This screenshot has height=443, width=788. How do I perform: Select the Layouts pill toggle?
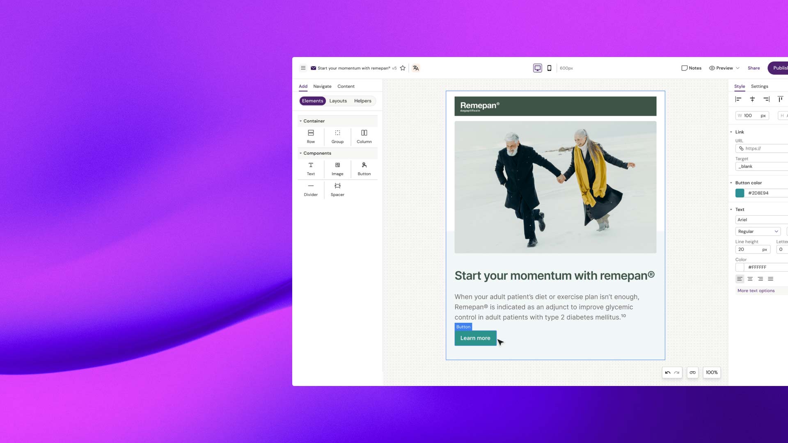click(338, 101)
